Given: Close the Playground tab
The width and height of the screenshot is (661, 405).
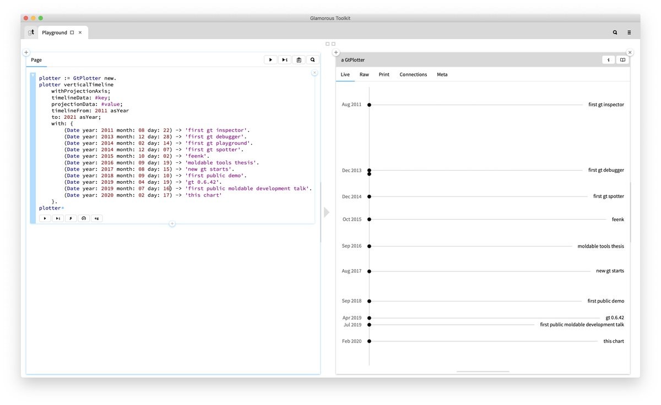Looking at the screenshot, I should (80, 32).
